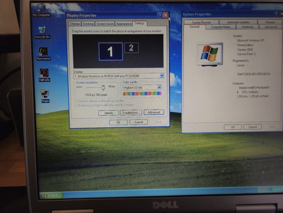
Task: Launch the Fraps desktop shortcut
Action: tap(45, 96)
